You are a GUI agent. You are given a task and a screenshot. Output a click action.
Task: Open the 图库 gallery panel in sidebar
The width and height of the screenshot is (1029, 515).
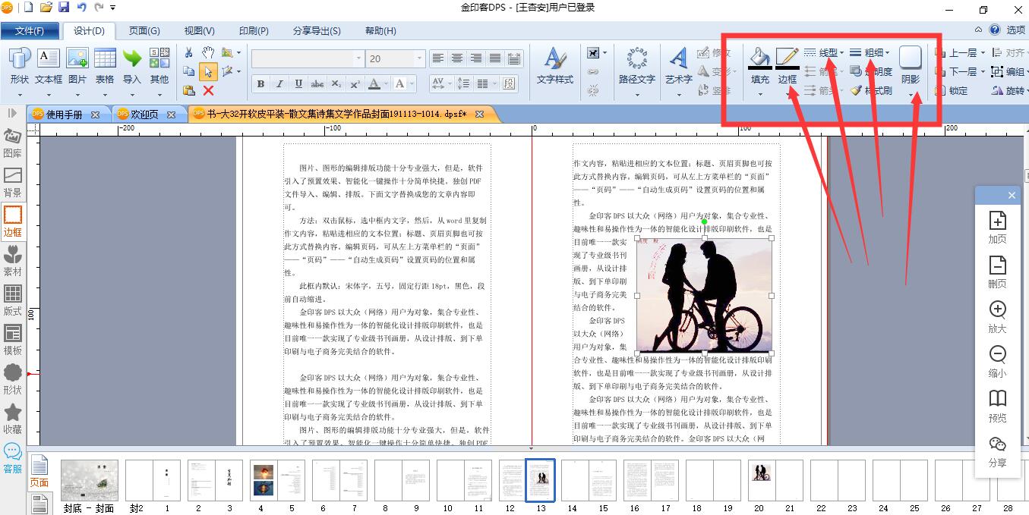(12, 143)
